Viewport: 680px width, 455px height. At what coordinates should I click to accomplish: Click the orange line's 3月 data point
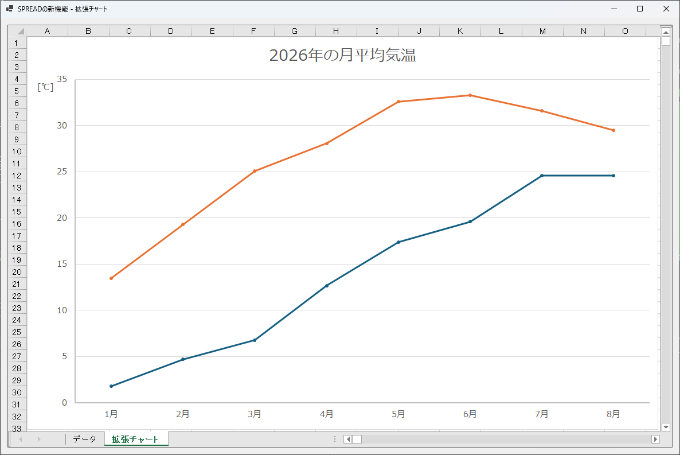tap(255, 171)
